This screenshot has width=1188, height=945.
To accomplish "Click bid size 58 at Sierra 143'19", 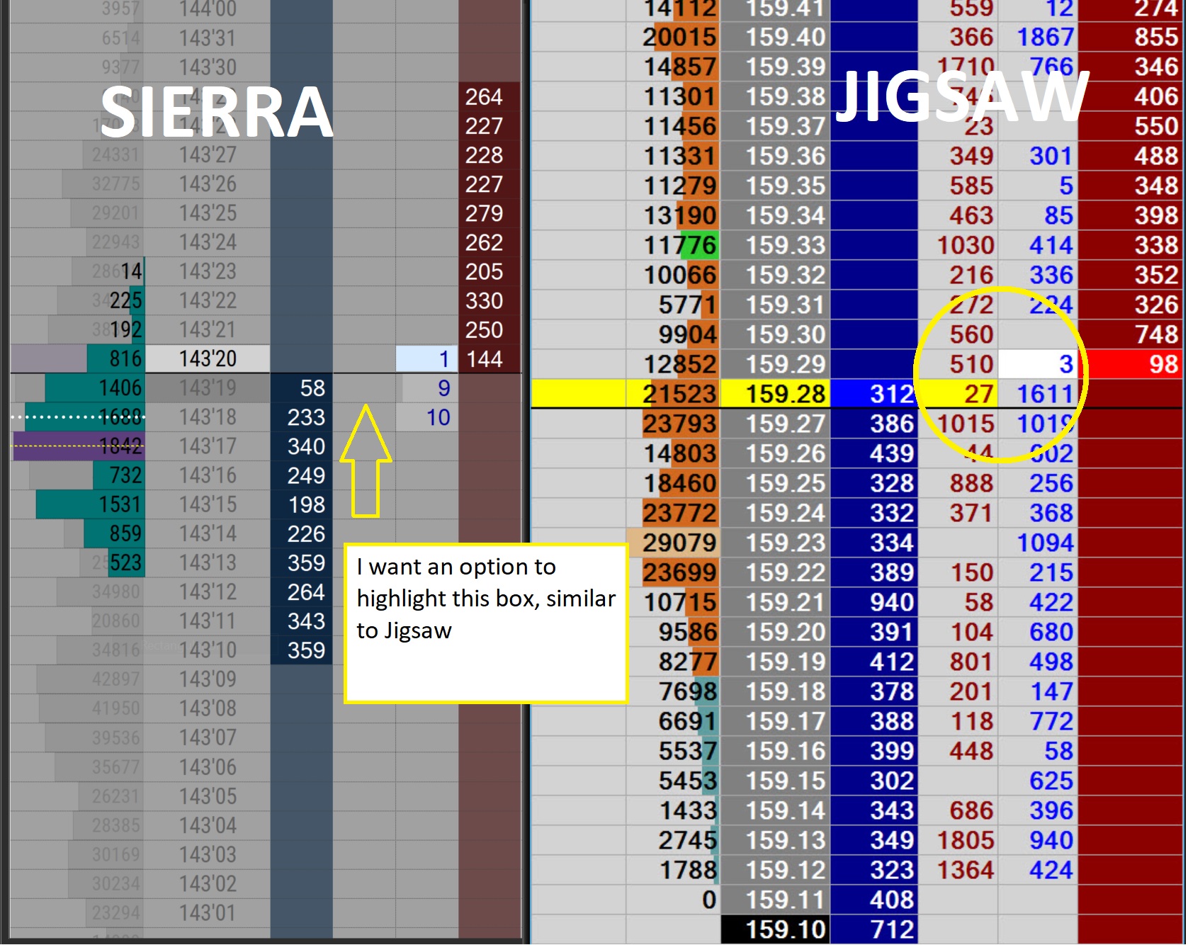I will click(302, 388).
